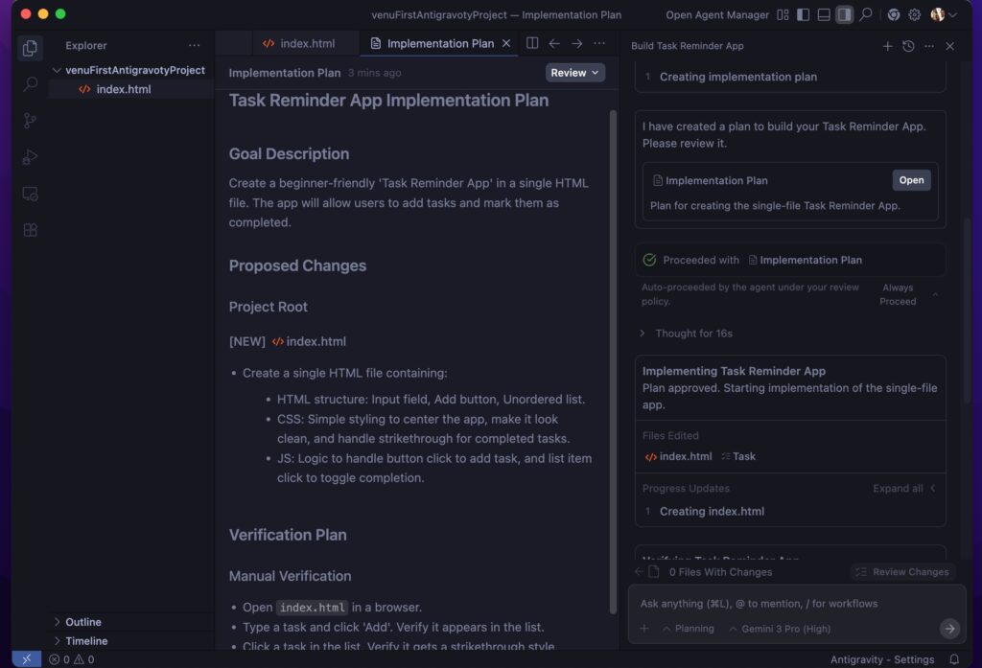This screenshot has height=668, width=982.
Task: Click the Open button for Implementation Plan
Action: point(911,180)
